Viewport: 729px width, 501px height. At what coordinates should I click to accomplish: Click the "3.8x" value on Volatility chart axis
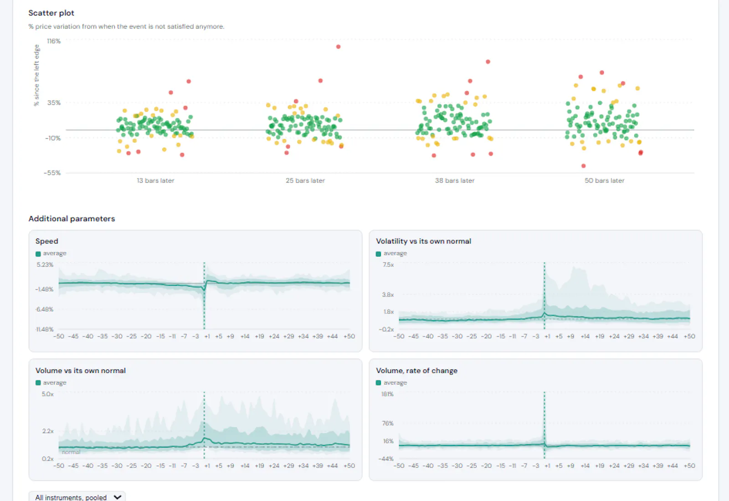pyautogui.click(x=388, y=294)
